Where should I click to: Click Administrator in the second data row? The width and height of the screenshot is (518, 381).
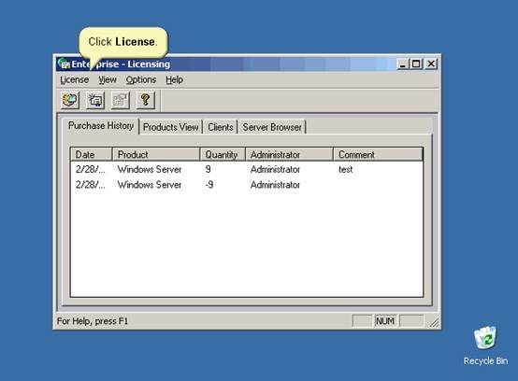275,185
